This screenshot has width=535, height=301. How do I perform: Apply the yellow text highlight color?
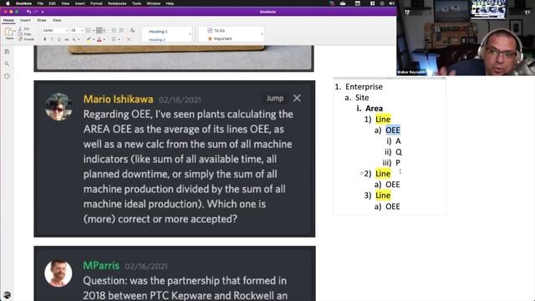[x=89, y=39]
